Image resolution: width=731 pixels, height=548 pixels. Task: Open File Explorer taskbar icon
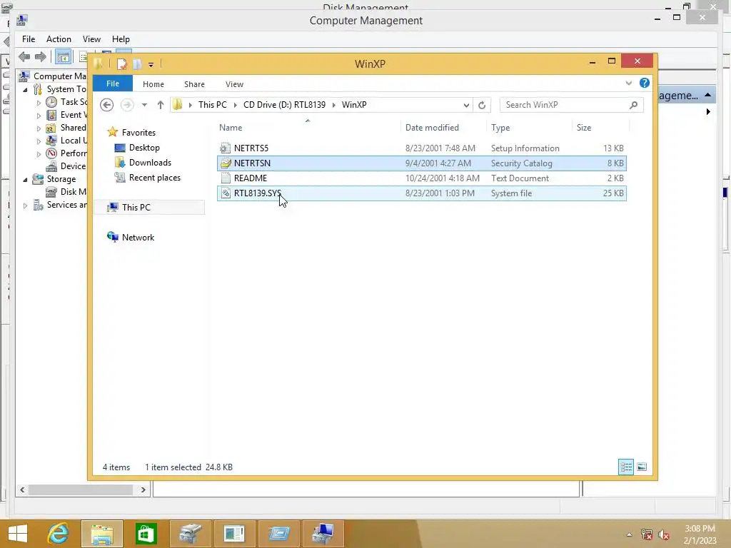coord(102,534)
